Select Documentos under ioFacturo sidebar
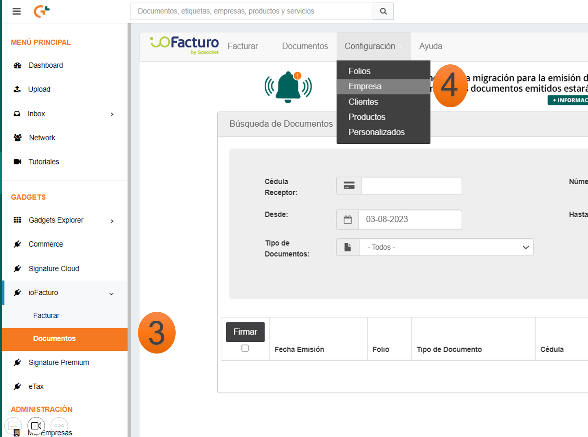The width and height of the screenshot is (588, 437). pos(65,339)
